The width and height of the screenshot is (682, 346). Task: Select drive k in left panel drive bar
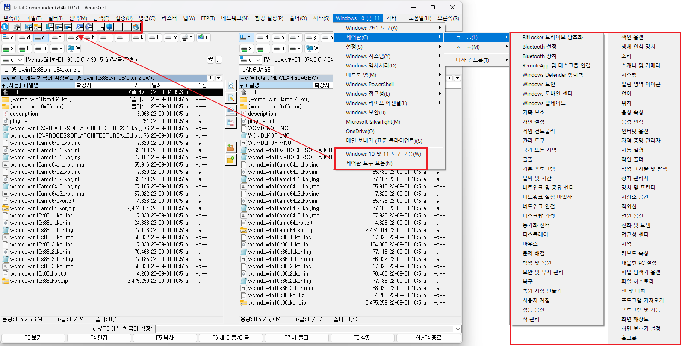[138, 38]
